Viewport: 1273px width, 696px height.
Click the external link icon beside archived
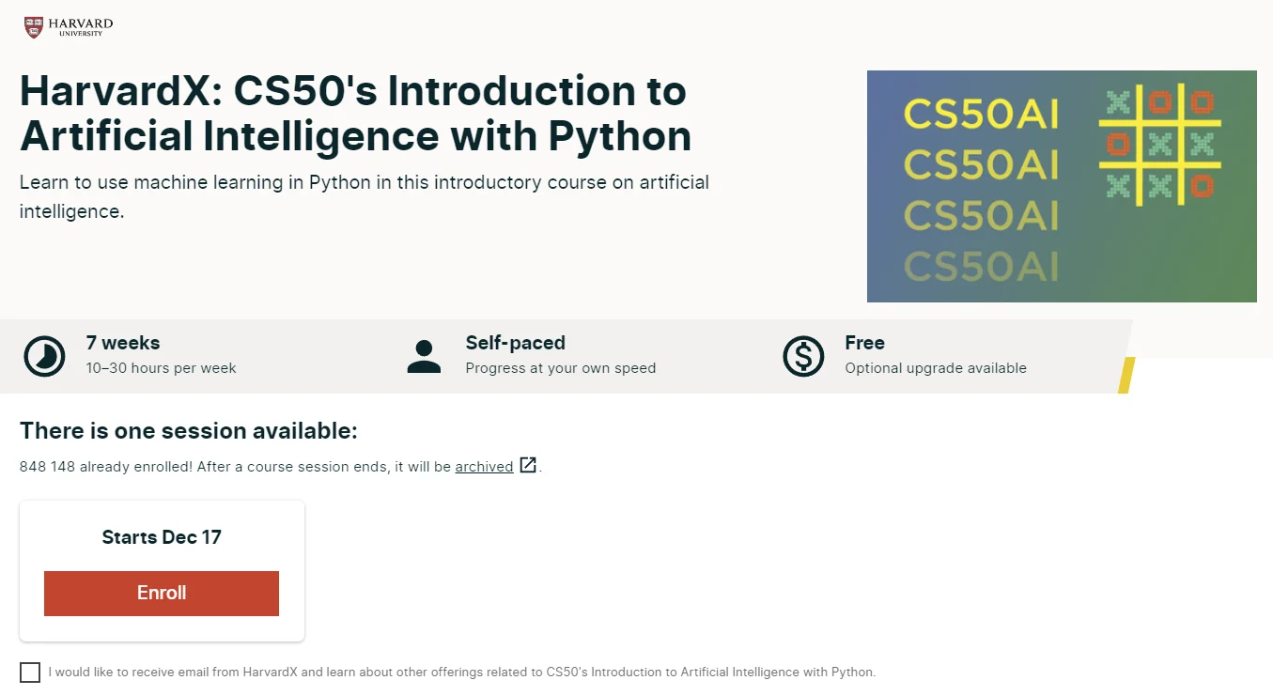pos(528,465)
